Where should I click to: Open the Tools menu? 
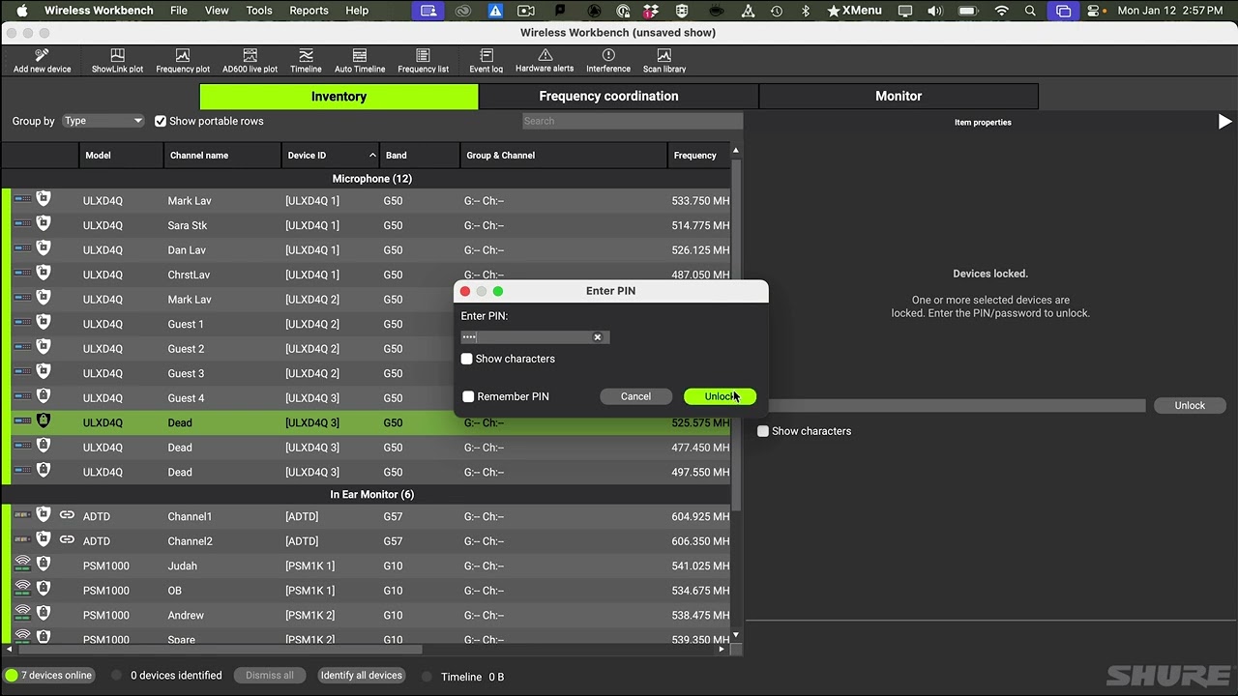(259, 11)
